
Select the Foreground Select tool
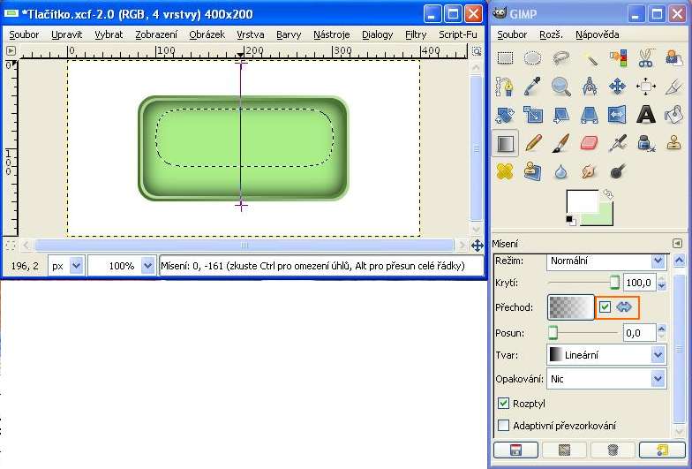click(674, 58)
